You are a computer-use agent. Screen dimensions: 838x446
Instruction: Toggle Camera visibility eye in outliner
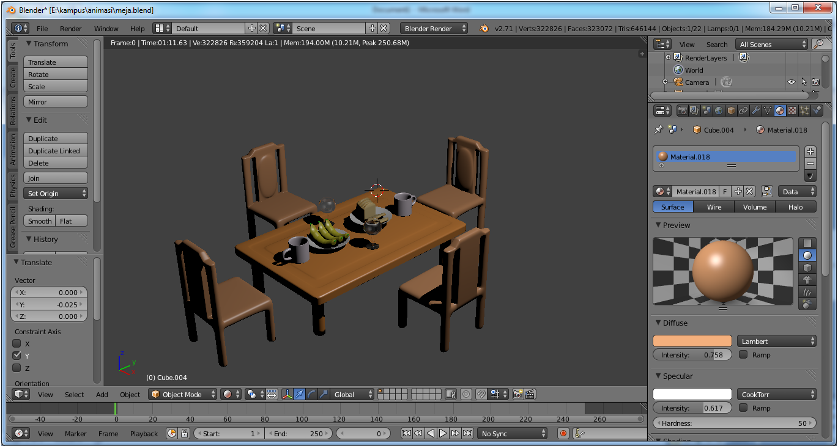[791, 82]
